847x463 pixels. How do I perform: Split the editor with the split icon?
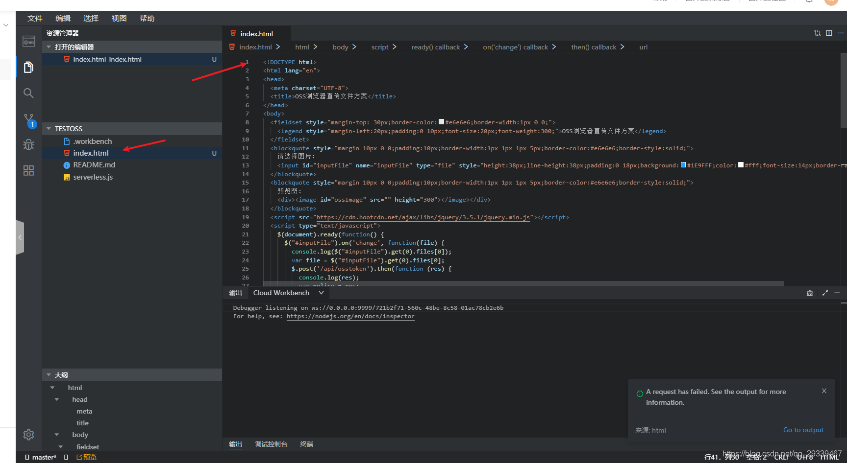(829, 33)
